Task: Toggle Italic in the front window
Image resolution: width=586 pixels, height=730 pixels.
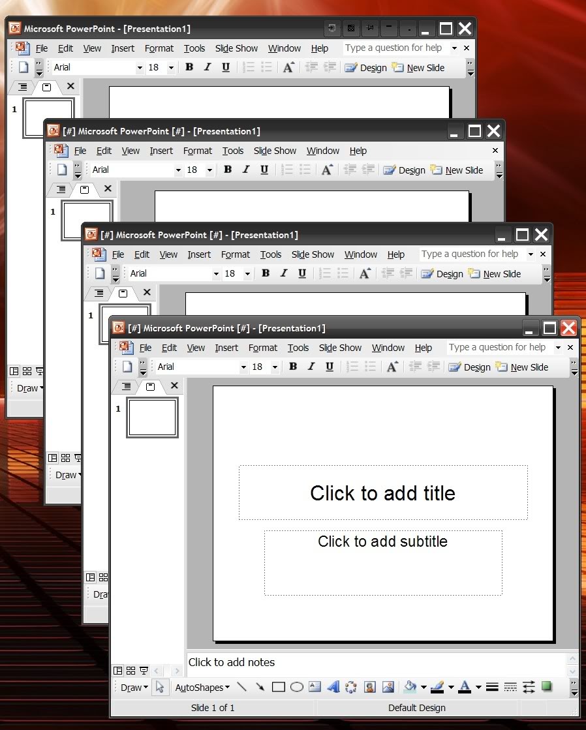Action: pos(311,367)
